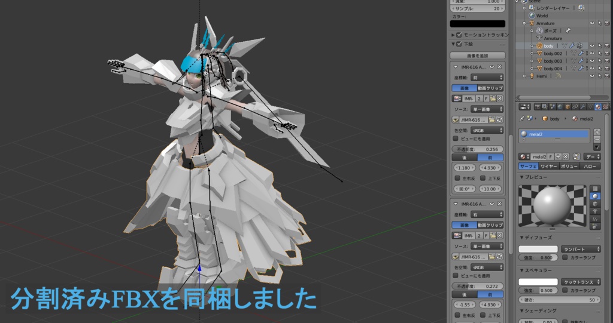Select 後 placement for the first background image
The width and height of the screenshot is (613, 323).
465,158
